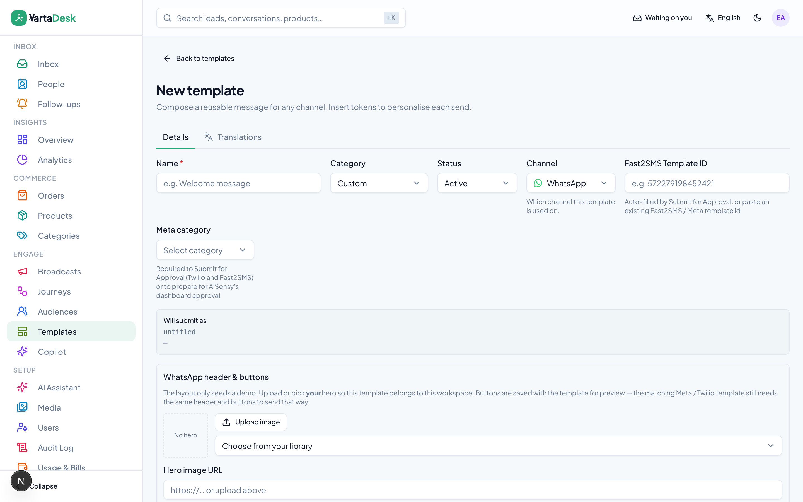Open the Products box icon
The height and width of the screenshot is (502, 803).
click(22, 216)
